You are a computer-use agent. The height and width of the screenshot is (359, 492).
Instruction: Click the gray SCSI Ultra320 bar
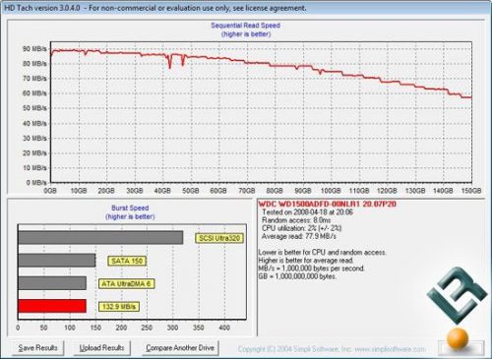point(100,237)
